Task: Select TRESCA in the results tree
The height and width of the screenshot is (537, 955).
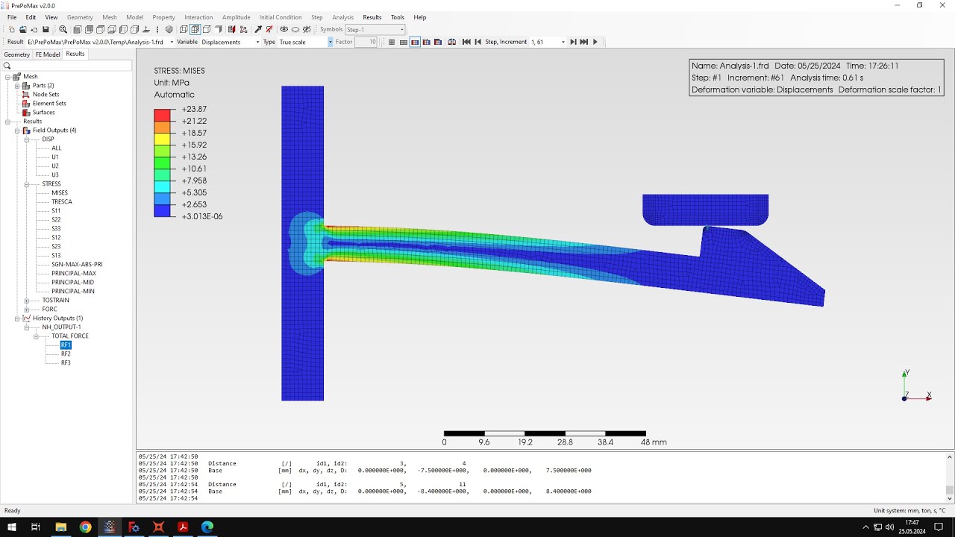Action: coord(62,201)
